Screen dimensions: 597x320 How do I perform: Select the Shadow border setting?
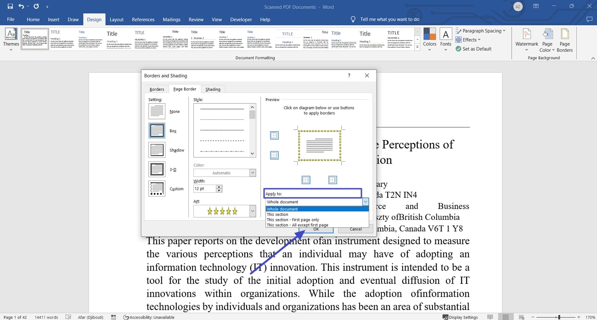coord(157,149)
